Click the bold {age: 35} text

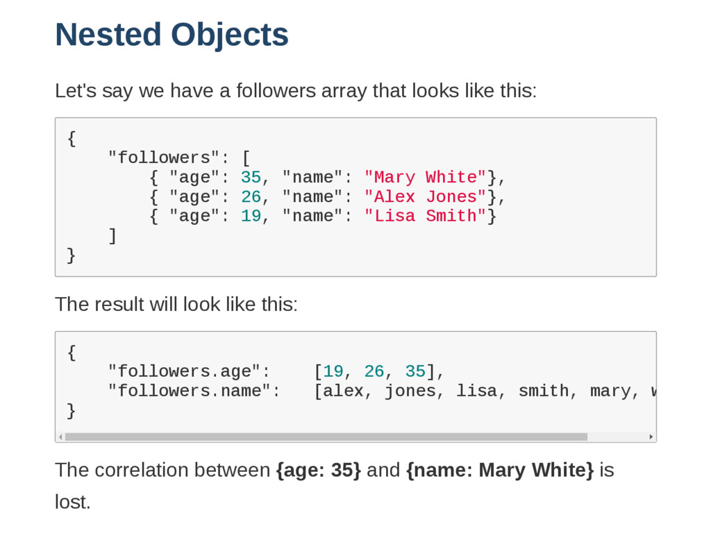318,470
